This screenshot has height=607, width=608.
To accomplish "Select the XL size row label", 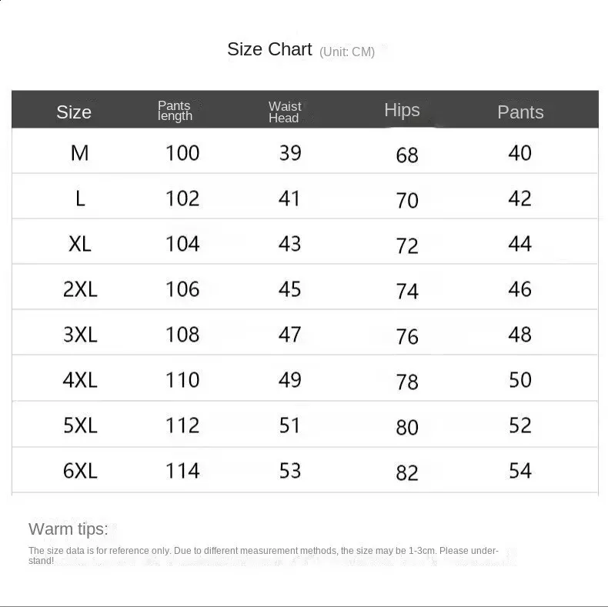I will tap(80, 244).
